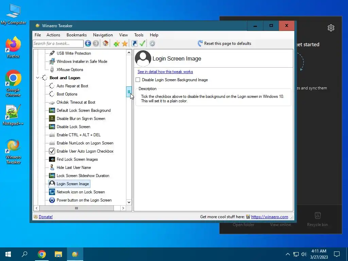Open the volume control in system tray
The width and height of the screenshot is (348, 261).
pos(304,254)
